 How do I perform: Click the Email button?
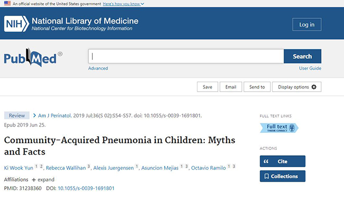(x=231, y=87)
